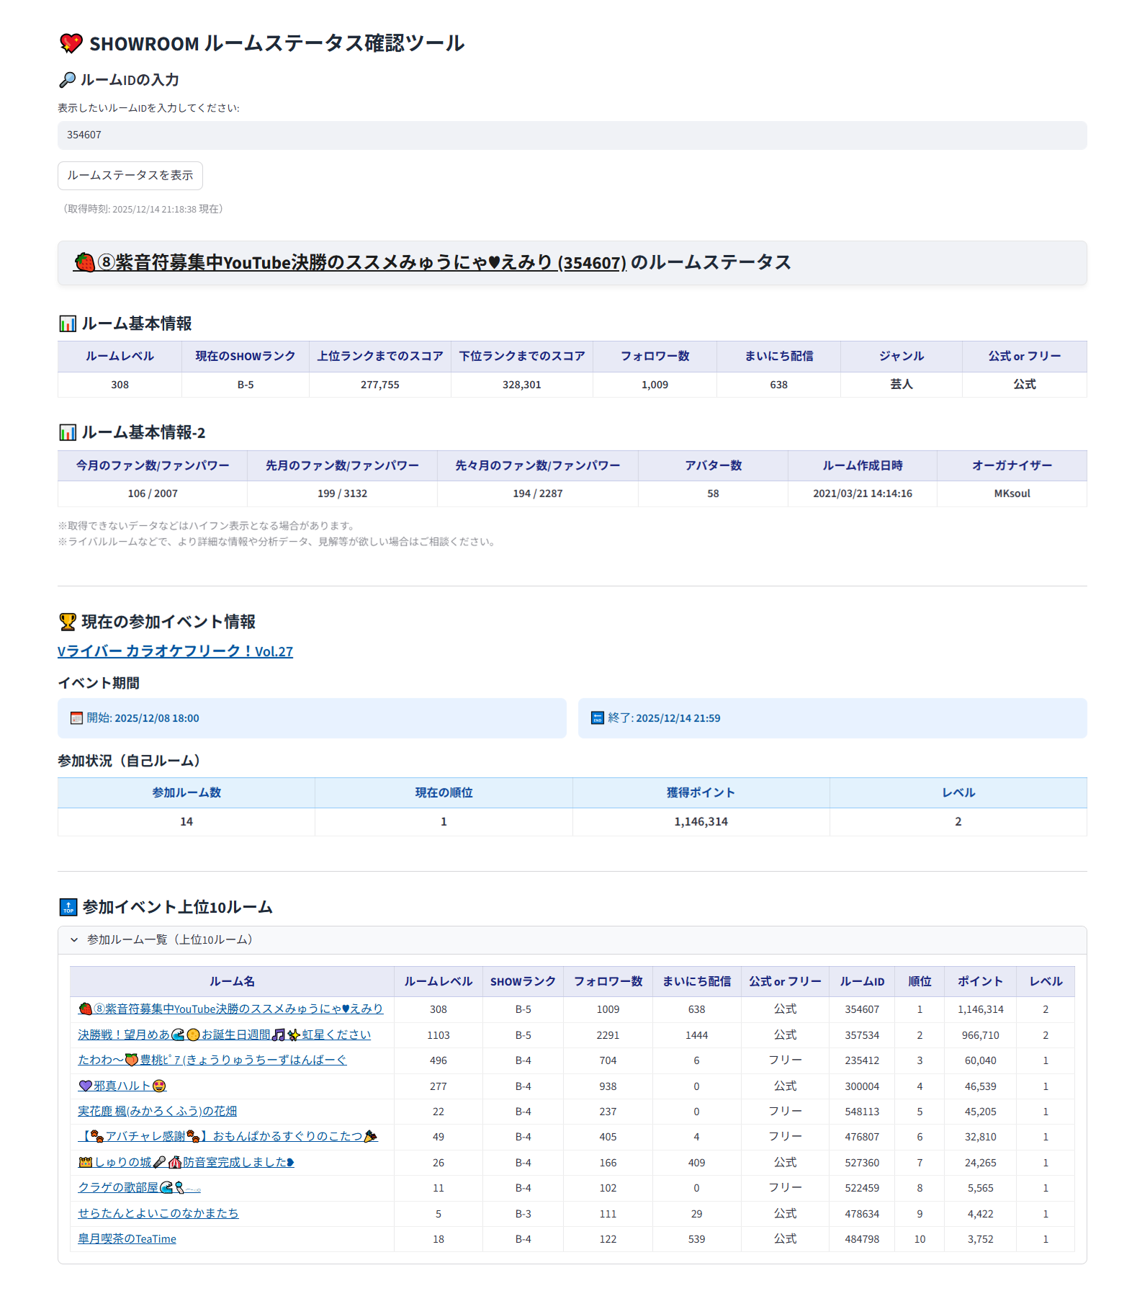Open the 邪真ハルト room link
Viewport: 1142px width, 1309px height.
(122, 1086)
